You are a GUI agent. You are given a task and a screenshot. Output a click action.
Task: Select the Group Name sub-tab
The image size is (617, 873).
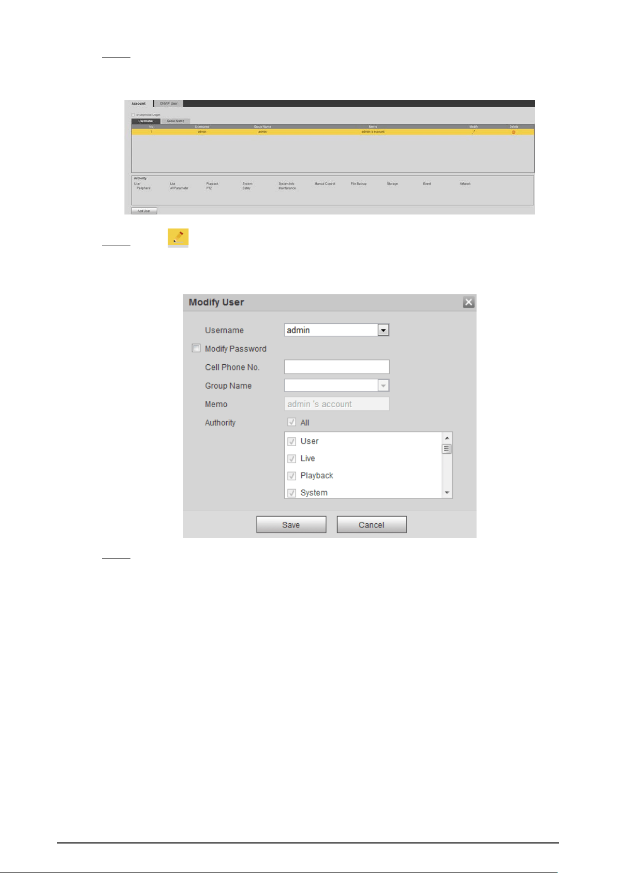[175, 121]
